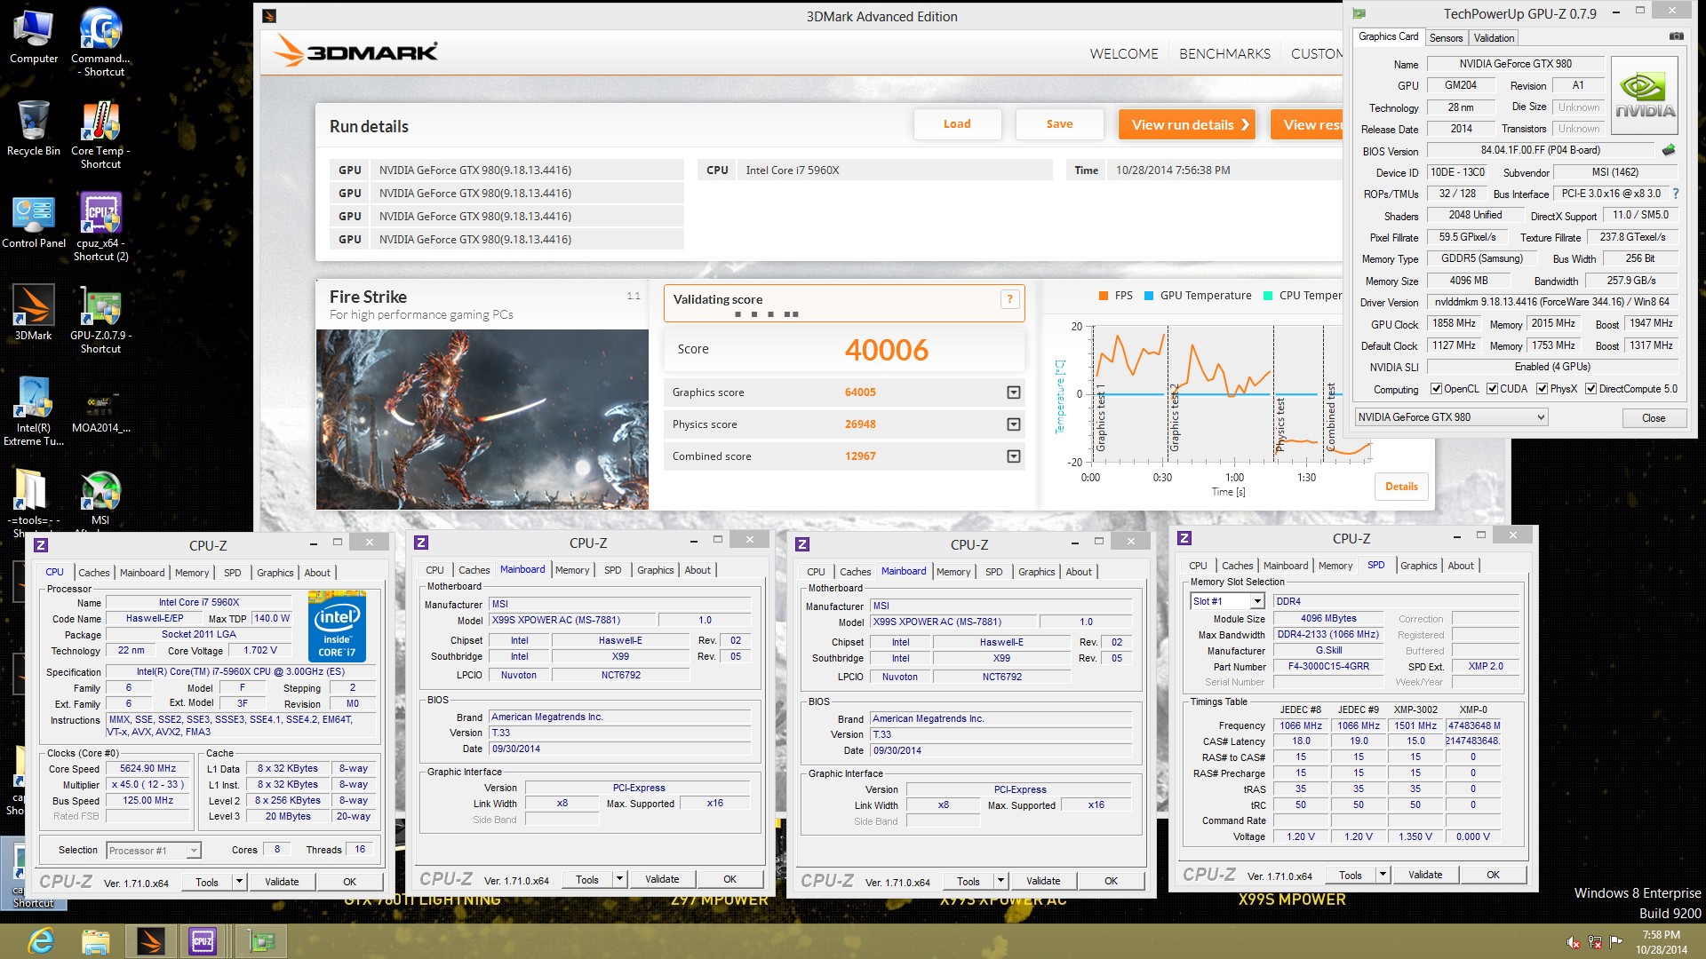1706x959 pixels.
Task: Click the Bus Interface question mark icon
Action: click(1676, 194)
